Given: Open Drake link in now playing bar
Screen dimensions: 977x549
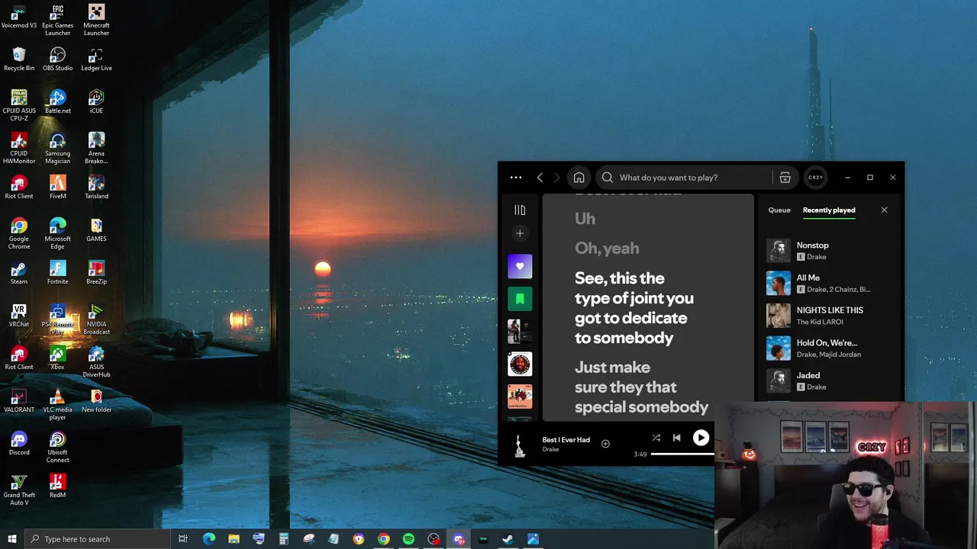Looking at the screenshot, I should [x=550, y=450].
